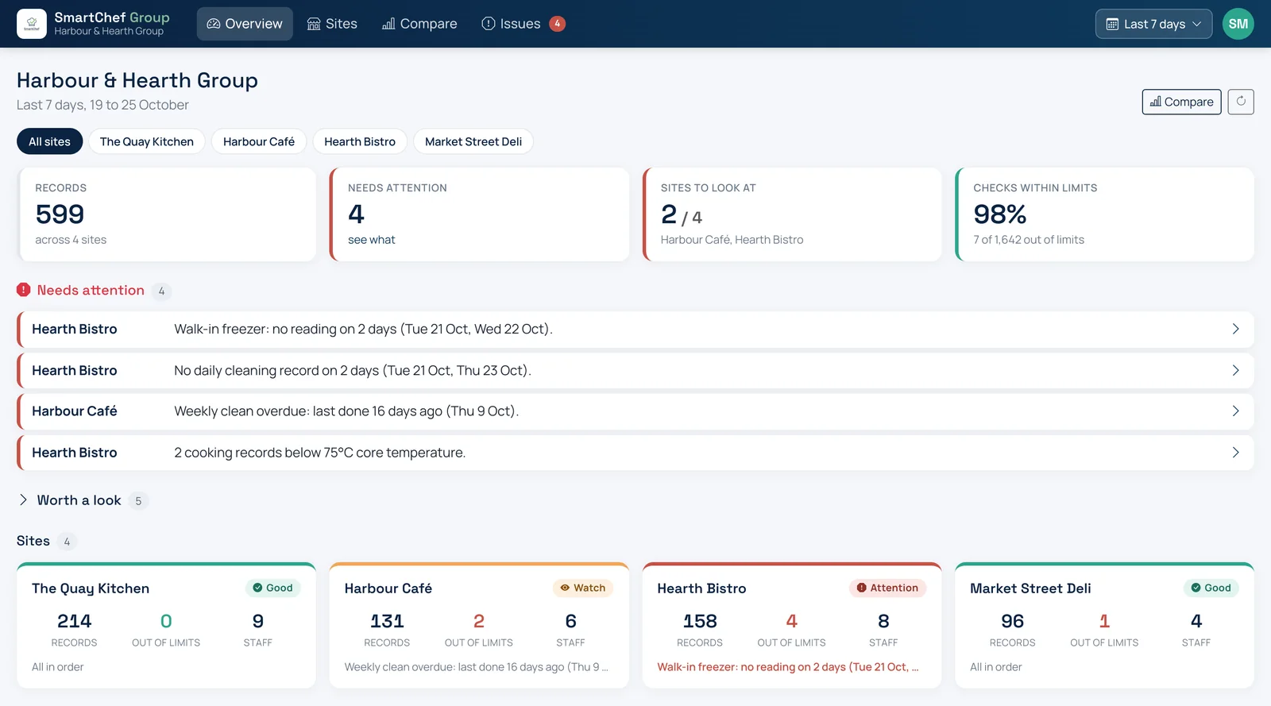Open the Last 7 days date dropdown
This screenshot has height=706, width=1271.
pos(1153,24)
